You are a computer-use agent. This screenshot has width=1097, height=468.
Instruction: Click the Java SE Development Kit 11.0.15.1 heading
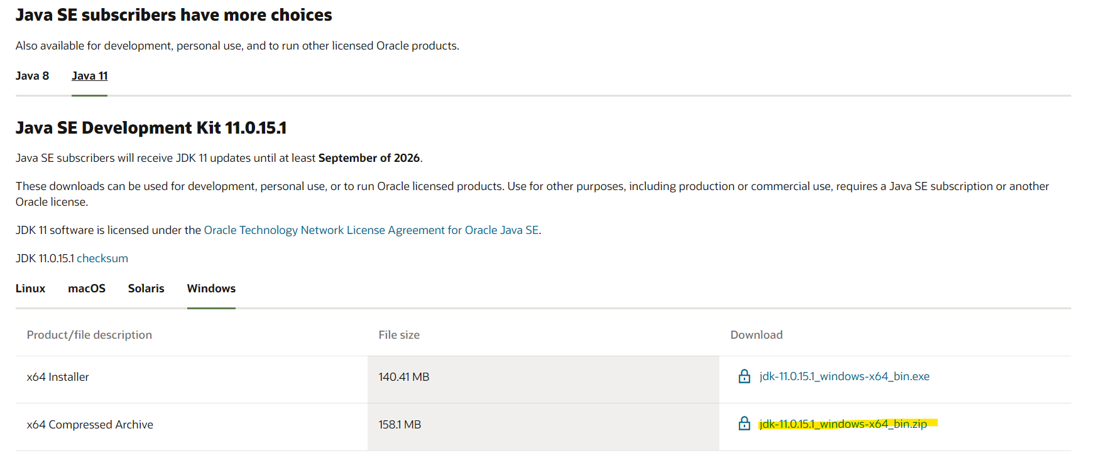[x=151, y=128]
